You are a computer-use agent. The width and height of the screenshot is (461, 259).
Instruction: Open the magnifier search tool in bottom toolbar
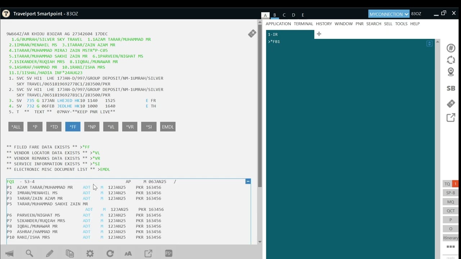[30, 254]
